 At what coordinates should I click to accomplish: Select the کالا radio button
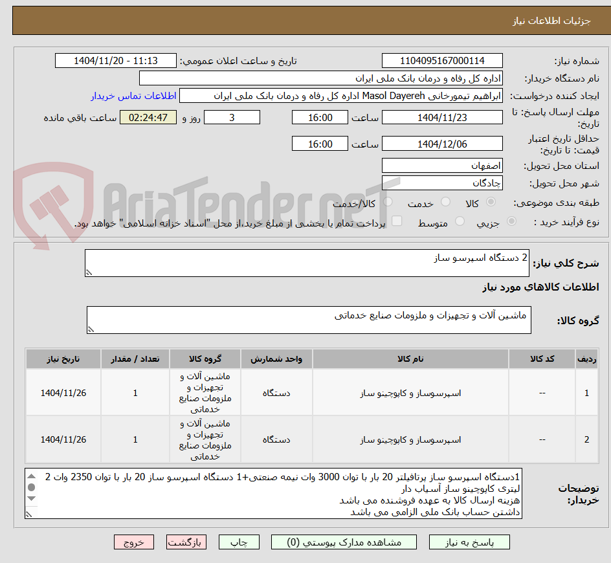pos(491,202)
